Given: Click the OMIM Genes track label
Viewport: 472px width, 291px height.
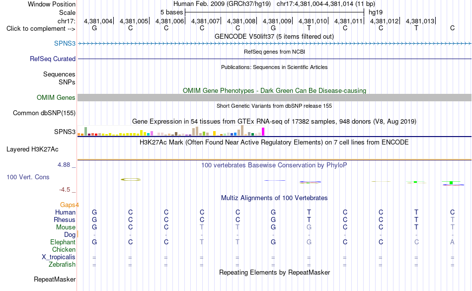Looking at the screenshot, I should (56, 97).
